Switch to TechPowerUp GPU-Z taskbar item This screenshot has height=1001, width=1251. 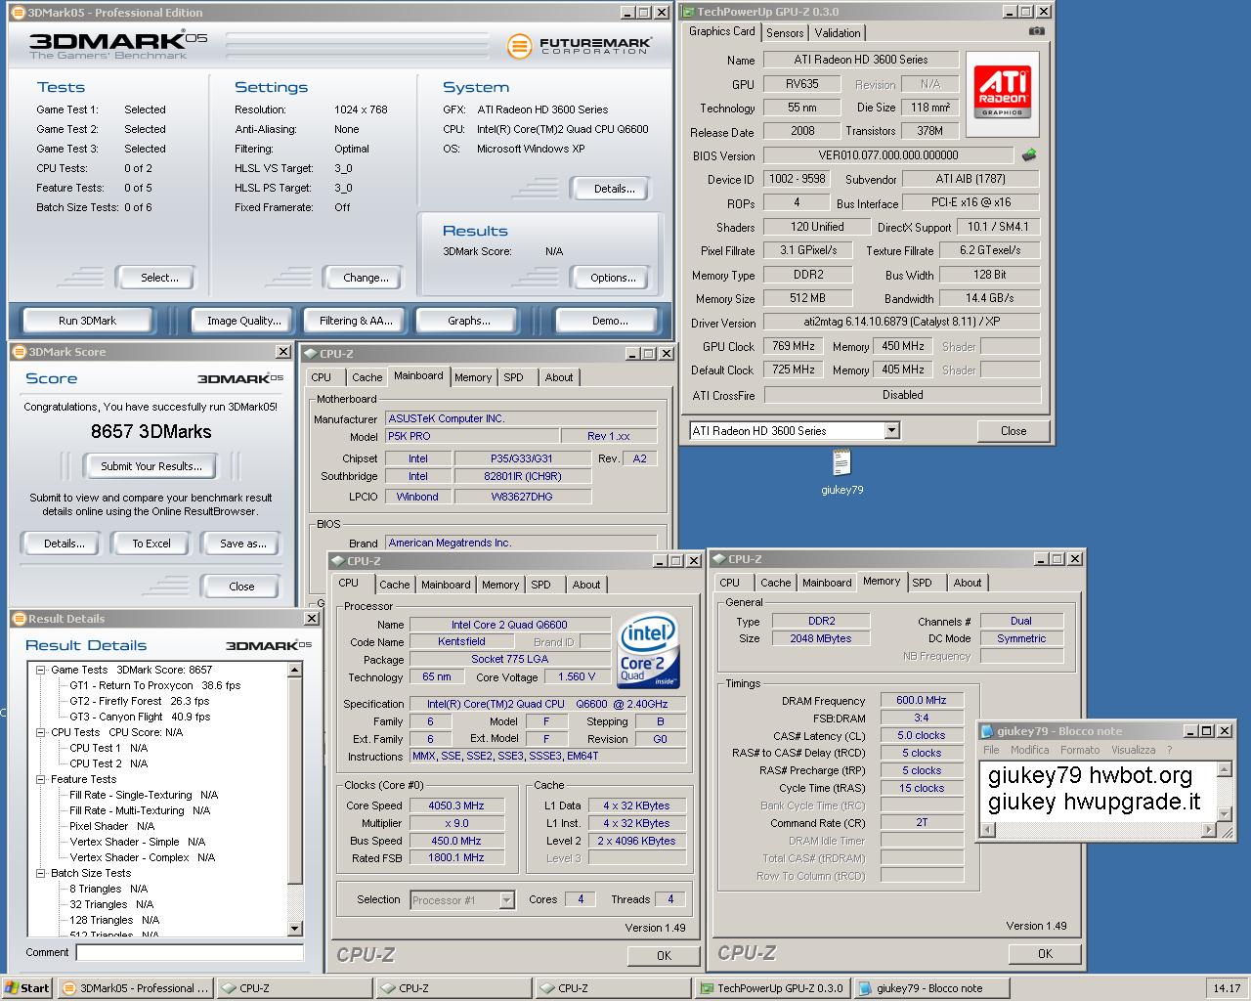(774, 988)
